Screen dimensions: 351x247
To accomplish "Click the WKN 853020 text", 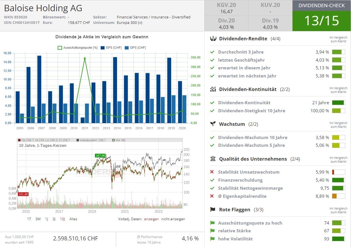I will click(x=16, y=17).
